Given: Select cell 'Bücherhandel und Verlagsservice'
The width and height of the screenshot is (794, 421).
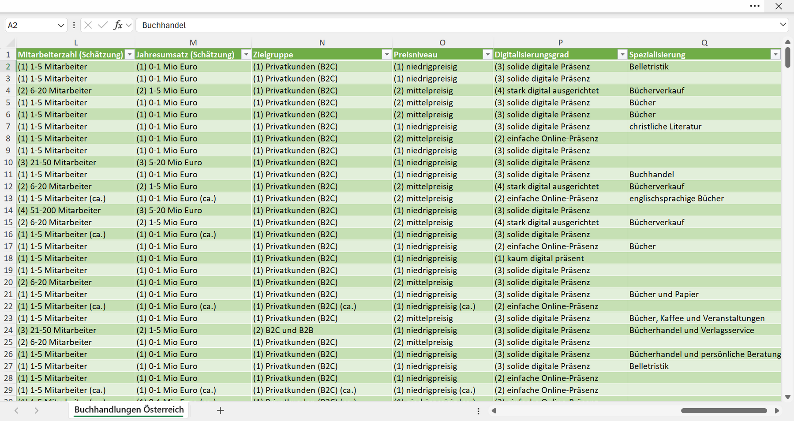Looking at the screenshot, I should pyautogui.click(x=704, y=330).
